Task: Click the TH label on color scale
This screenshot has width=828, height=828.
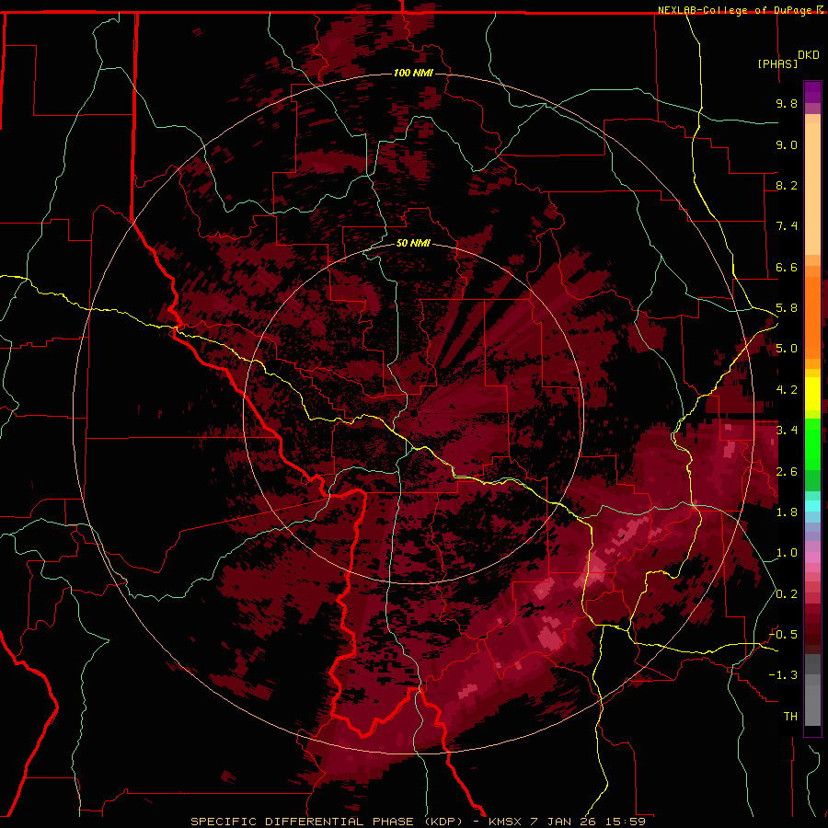Action: 790,717
